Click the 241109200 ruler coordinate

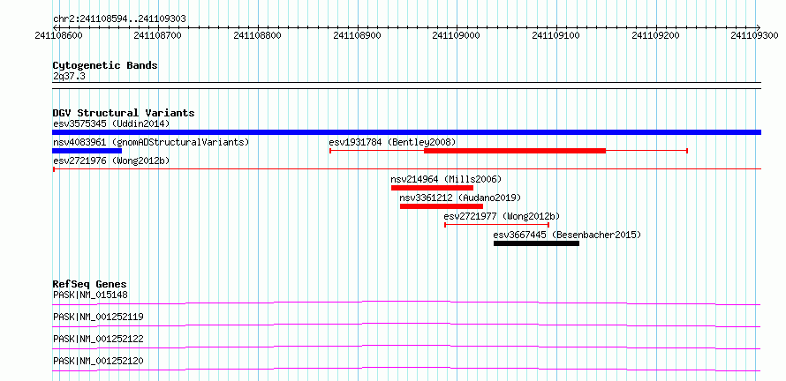(x=656, y=35)
